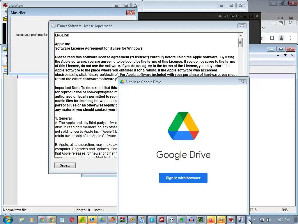Viewport: 298px width, 224px height.
Task: Open Chrome side panel icon
Action: tap(272, 38)
